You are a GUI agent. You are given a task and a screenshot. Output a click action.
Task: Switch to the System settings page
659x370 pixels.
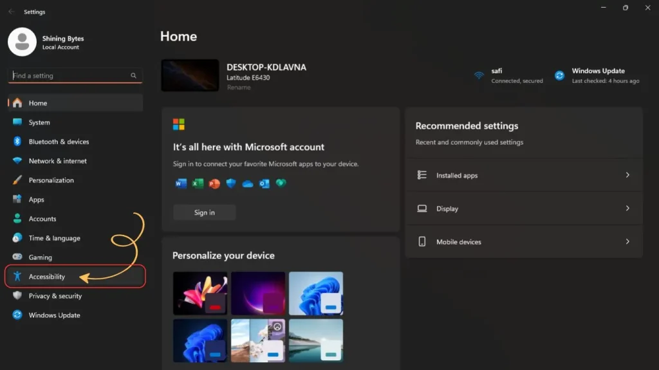(39, 122)
